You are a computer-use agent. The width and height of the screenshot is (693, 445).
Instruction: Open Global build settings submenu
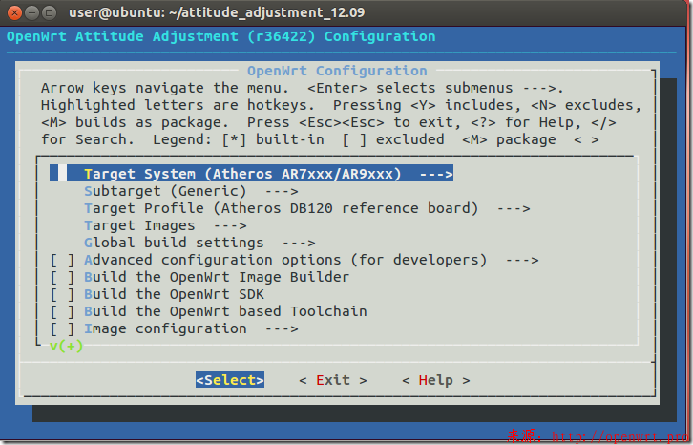199,243
